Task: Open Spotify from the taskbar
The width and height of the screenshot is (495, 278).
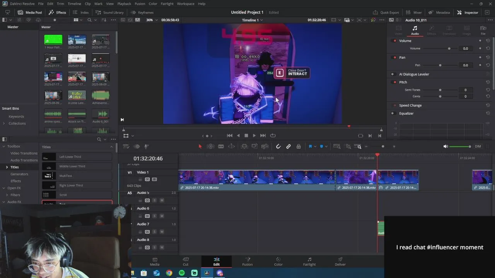Action: [x=182, y=273]
